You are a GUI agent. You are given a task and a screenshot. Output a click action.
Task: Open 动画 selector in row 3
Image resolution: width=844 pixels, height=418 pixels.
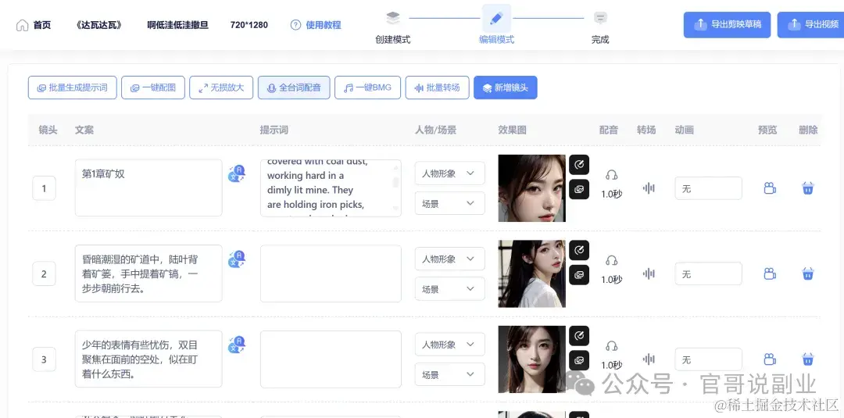(x=708, y=359)
